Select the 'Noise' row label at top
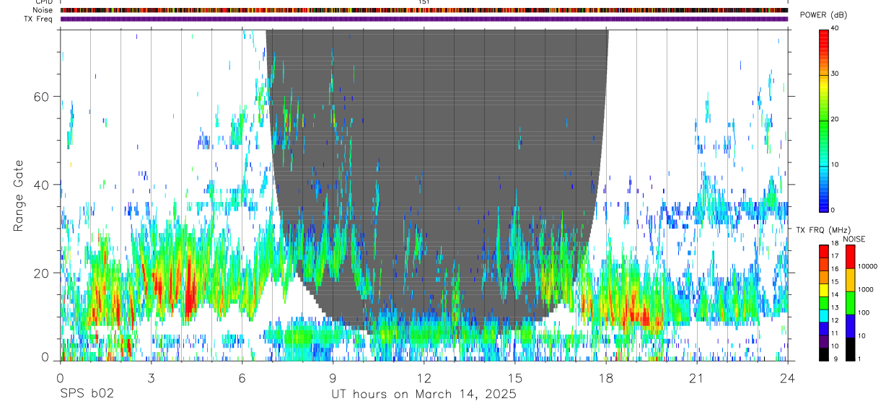This screenshot has width=886, height=409. click(43, 10)
